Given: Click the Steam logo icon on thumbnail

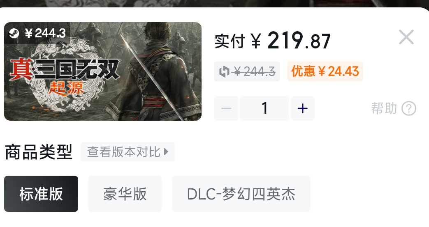Looking at the screenshot, I should (14, 33).
